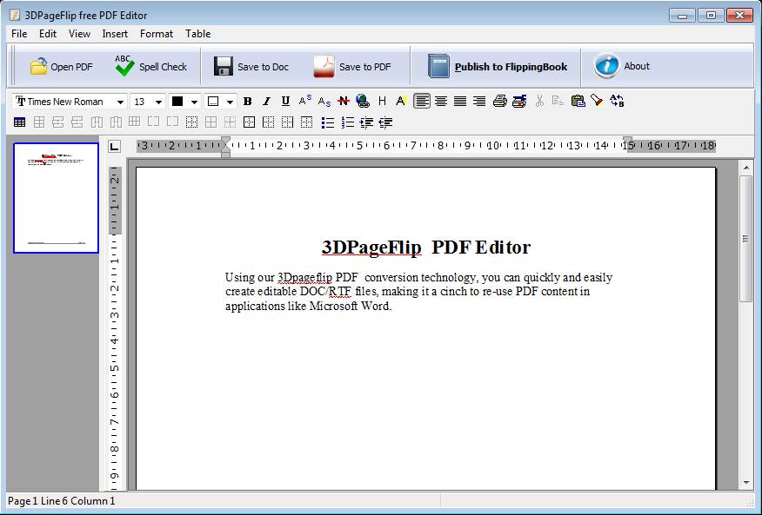This screenshot has height=515, width=762.
Task: Apply strikethrough with the red N icon
Action: (x=343, y=102)
